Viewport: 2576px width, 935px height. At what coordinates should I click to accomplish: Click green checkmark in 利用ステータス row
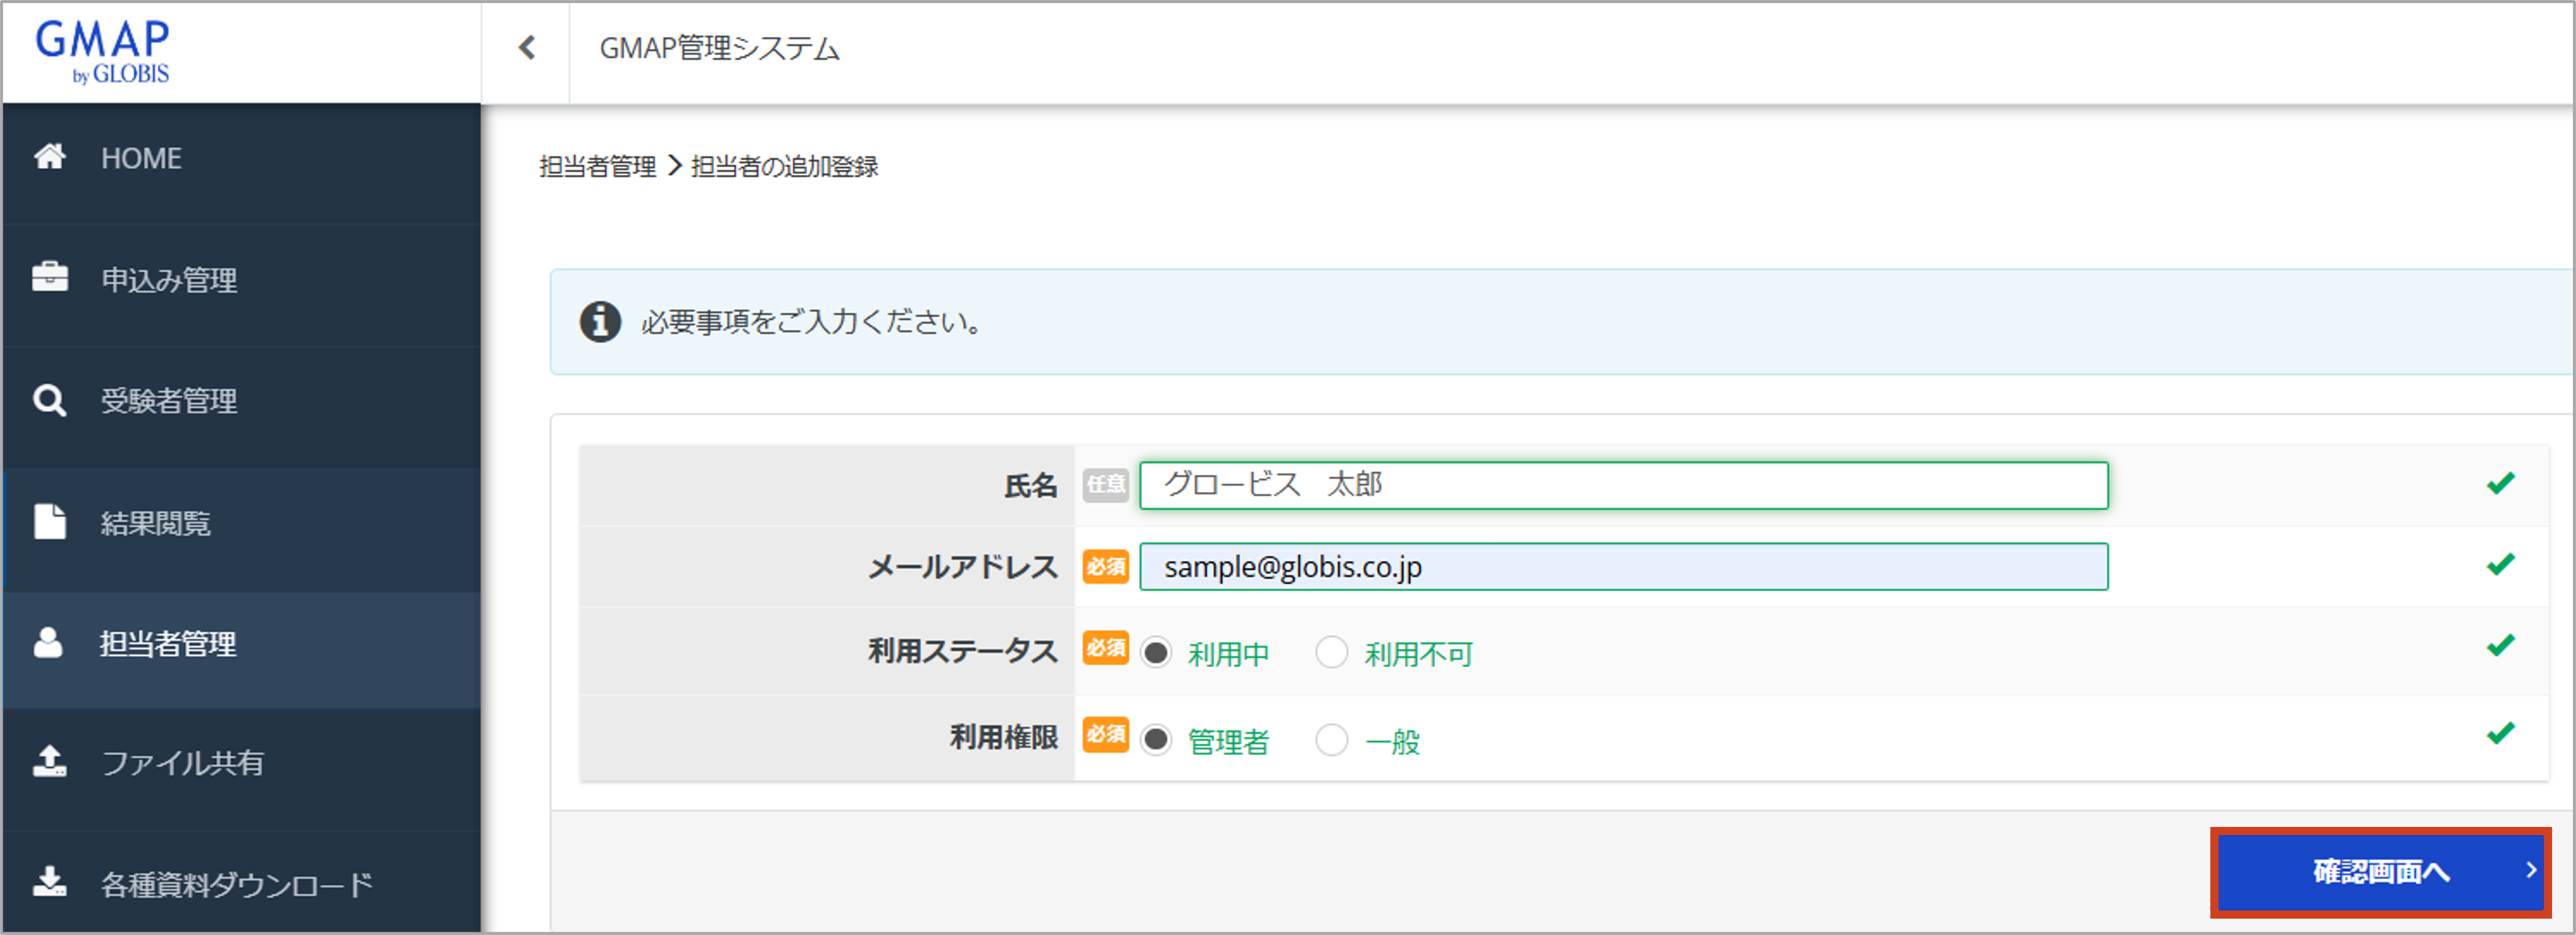[2500, 646]
